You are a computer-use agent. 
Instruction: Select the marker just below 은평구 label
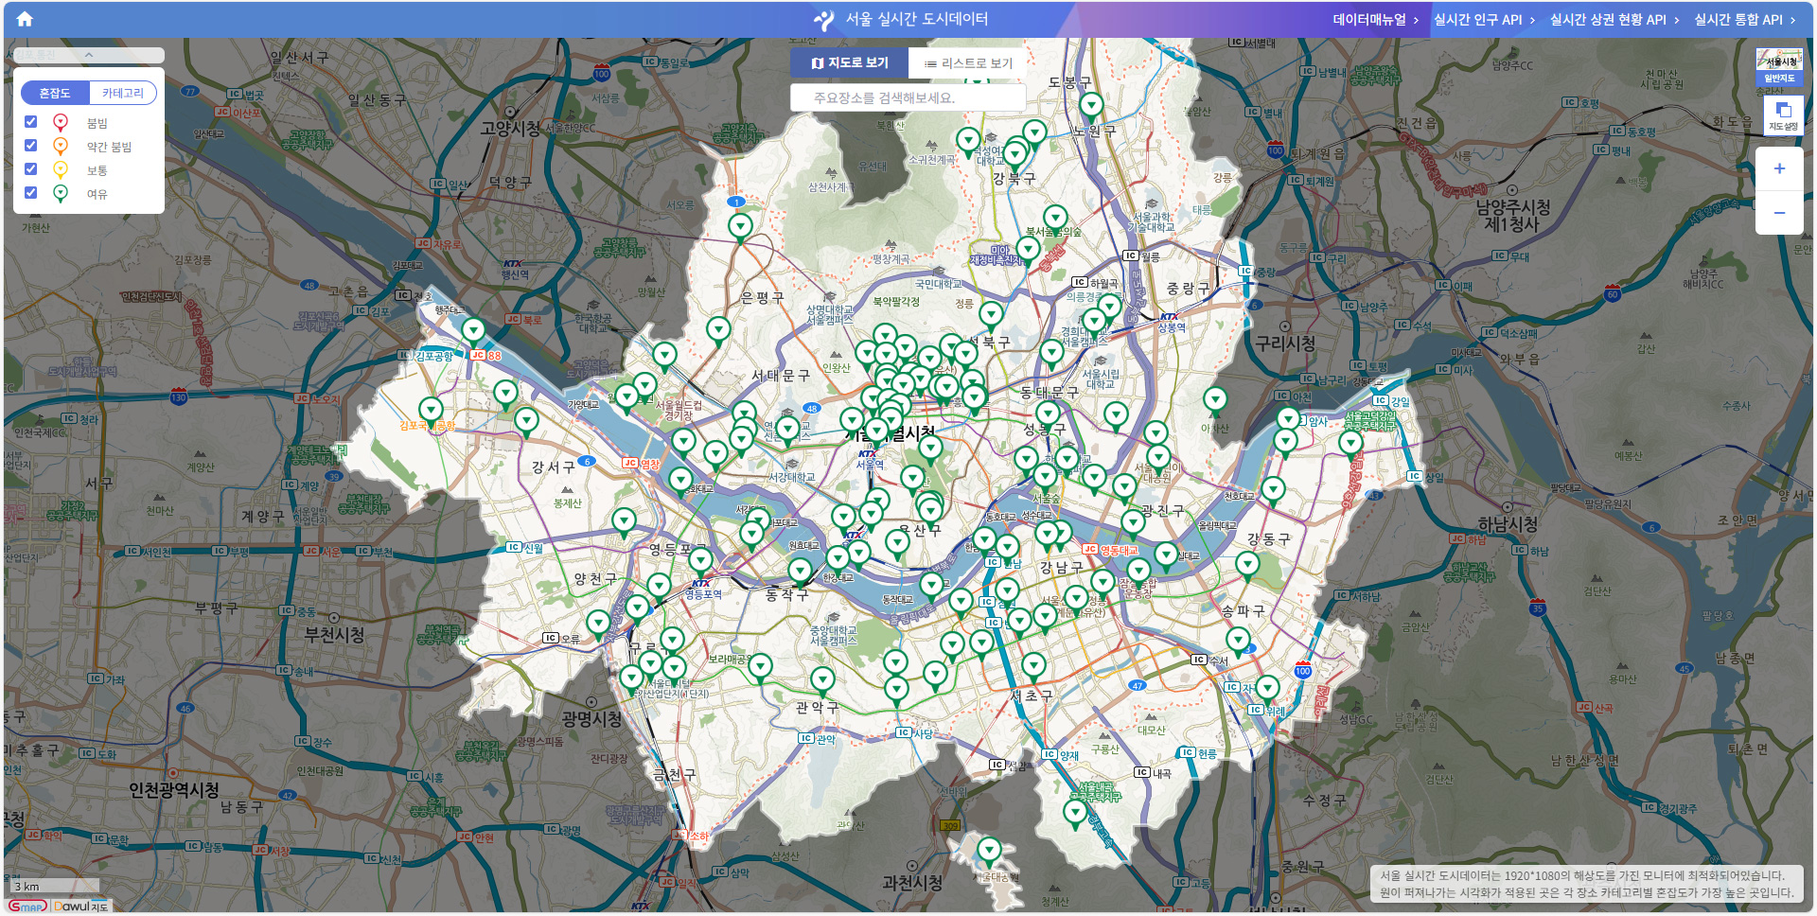coord(718,331)
